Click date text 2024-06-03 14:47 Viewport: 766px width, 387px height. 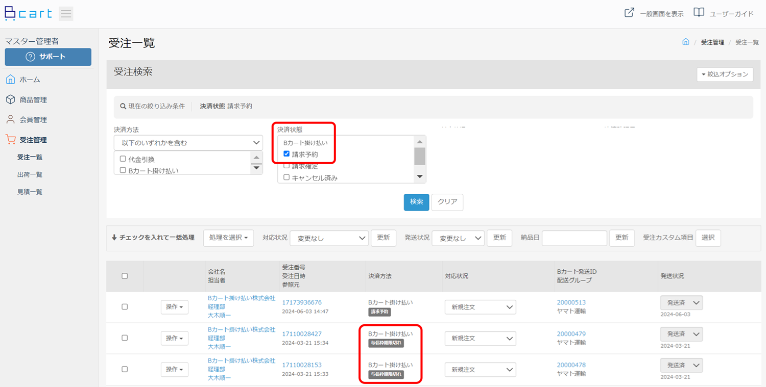pos(305,312)
